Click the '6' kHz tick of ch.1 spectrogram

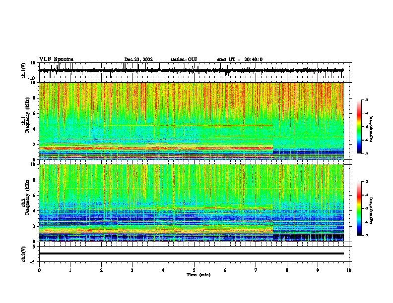pyautogui.click(x=34, y=113)
